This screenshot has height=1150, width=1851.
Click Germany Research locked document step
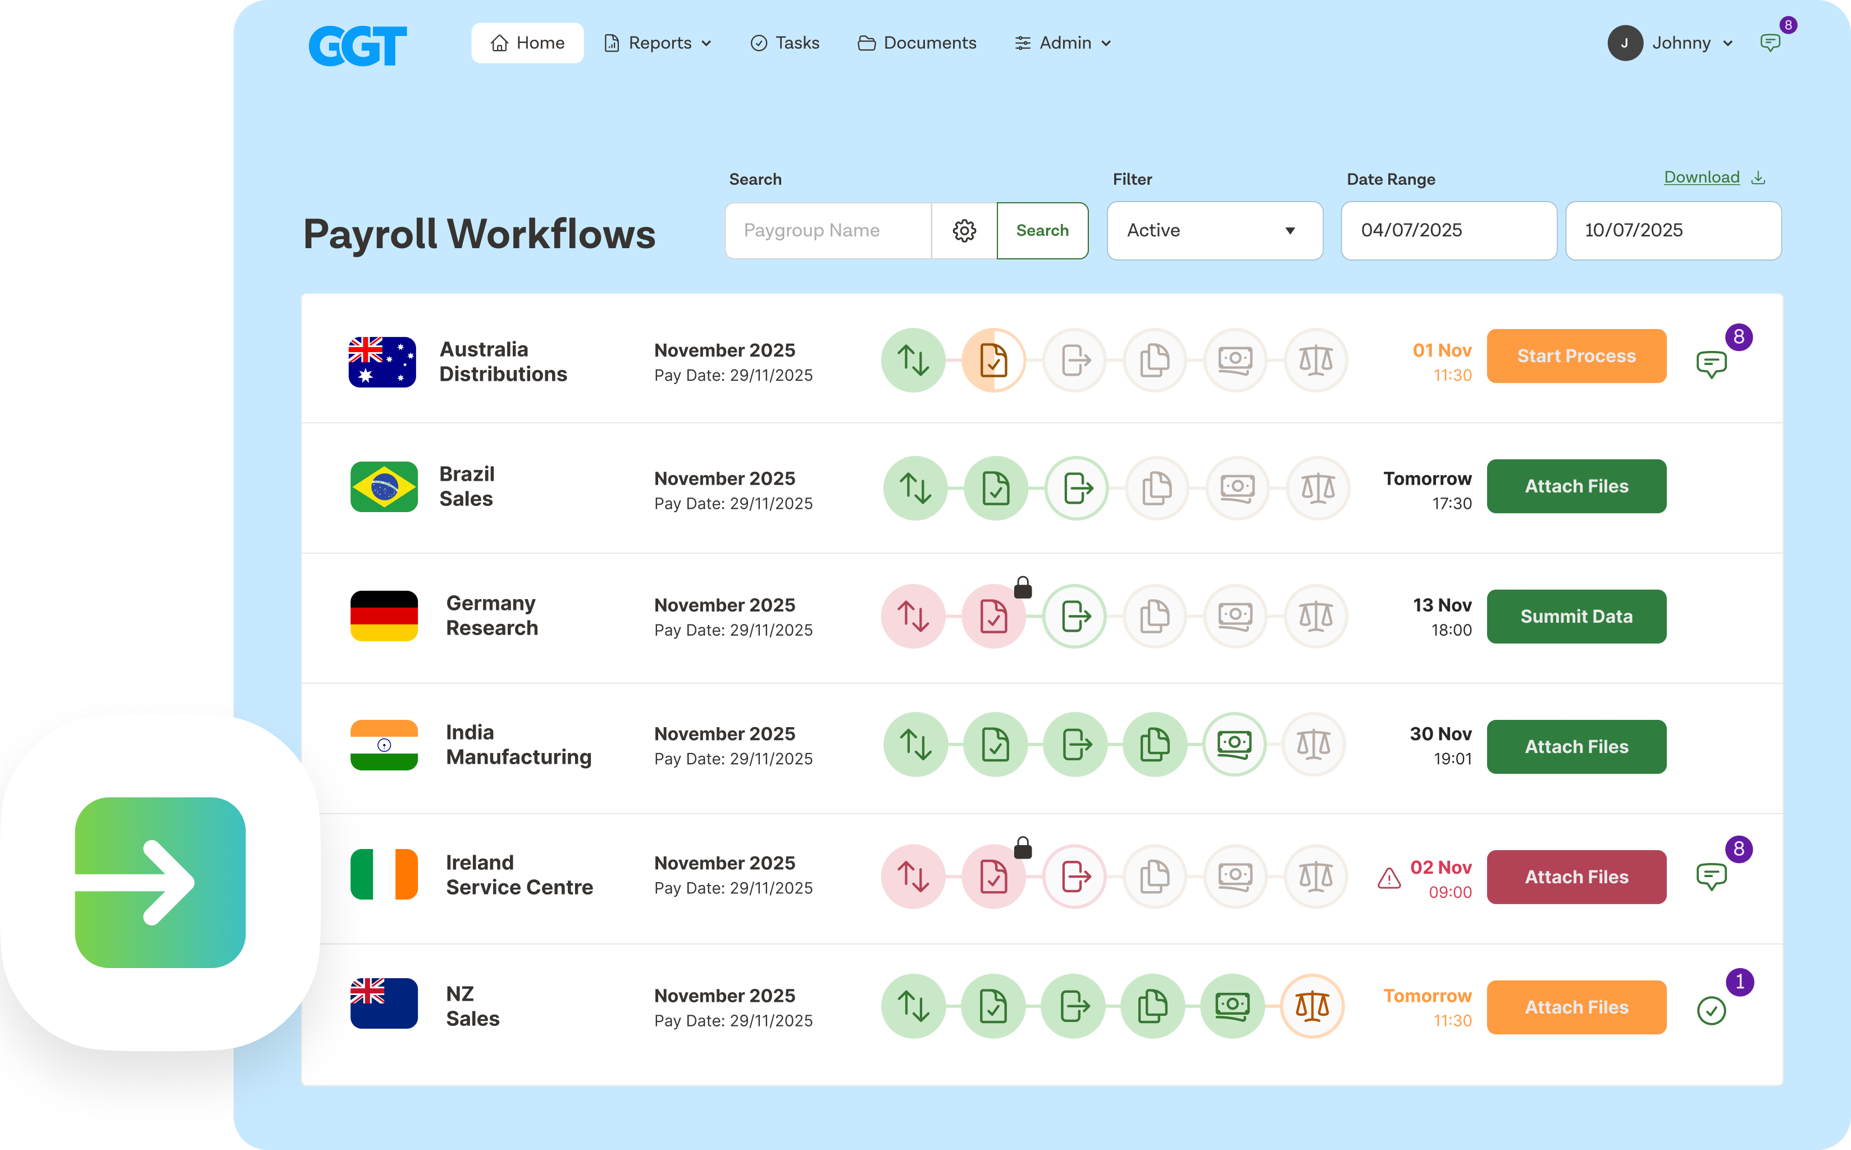pos(994,616)
